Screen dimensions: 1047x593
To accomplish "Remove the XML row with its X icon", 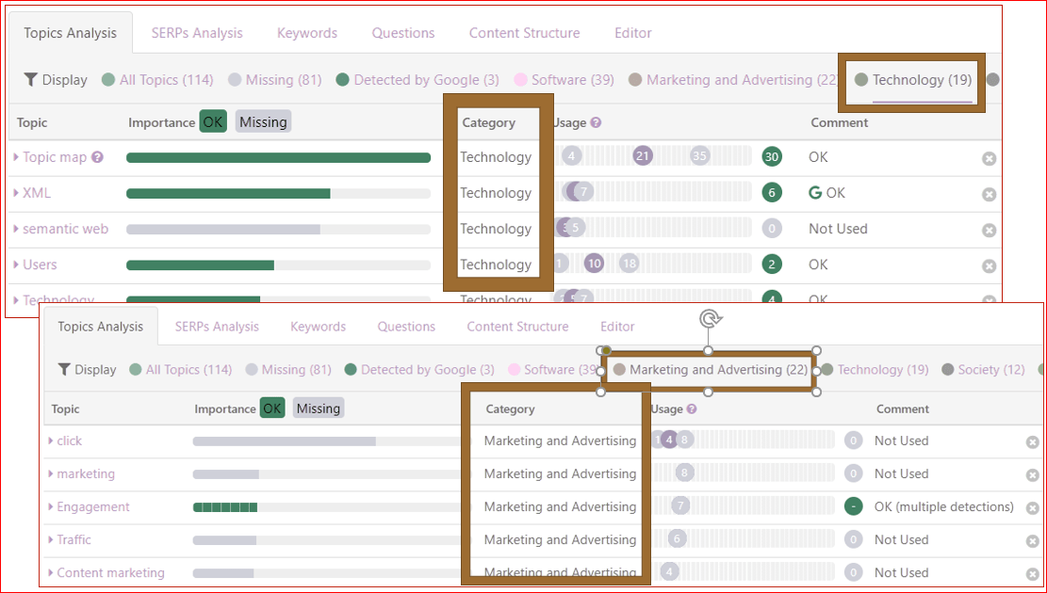I will 989,194.
